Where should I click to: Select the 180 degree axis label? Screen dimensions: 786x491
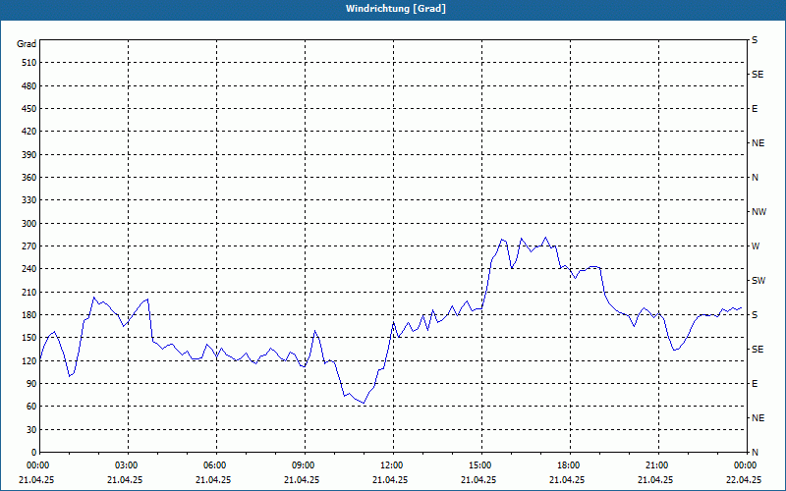29,315
